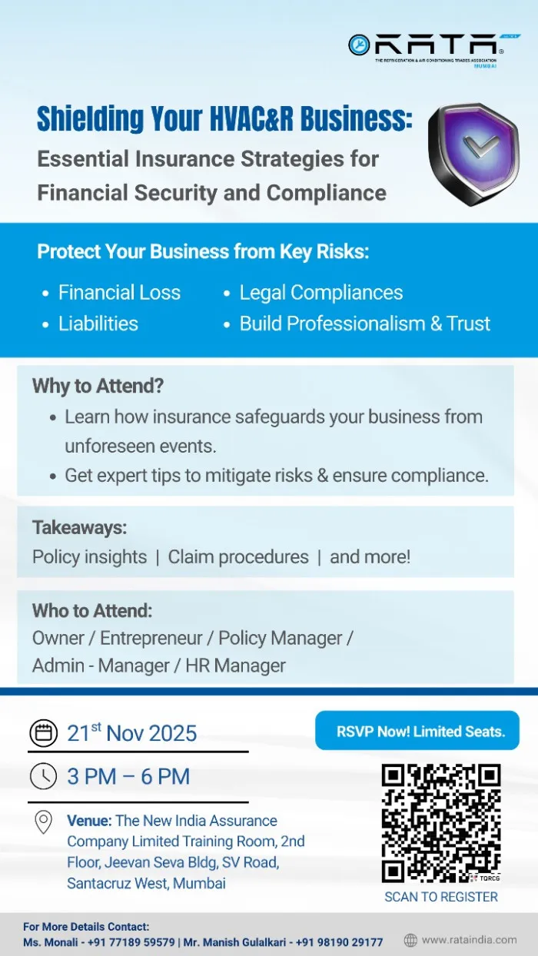The image size is (538, 956).
Task: Click the globe icon beside the website
Action: point(410,940)
